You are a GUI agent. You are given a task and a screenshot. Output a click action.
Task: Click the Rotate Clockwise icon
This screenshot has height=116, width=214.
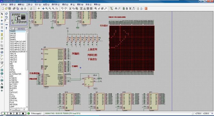pos(6,14)
